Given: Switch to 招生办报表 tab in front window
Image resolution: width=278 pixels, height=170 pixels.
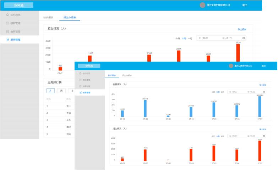Looking at the screenshot, I should click(x=127, y=75).
